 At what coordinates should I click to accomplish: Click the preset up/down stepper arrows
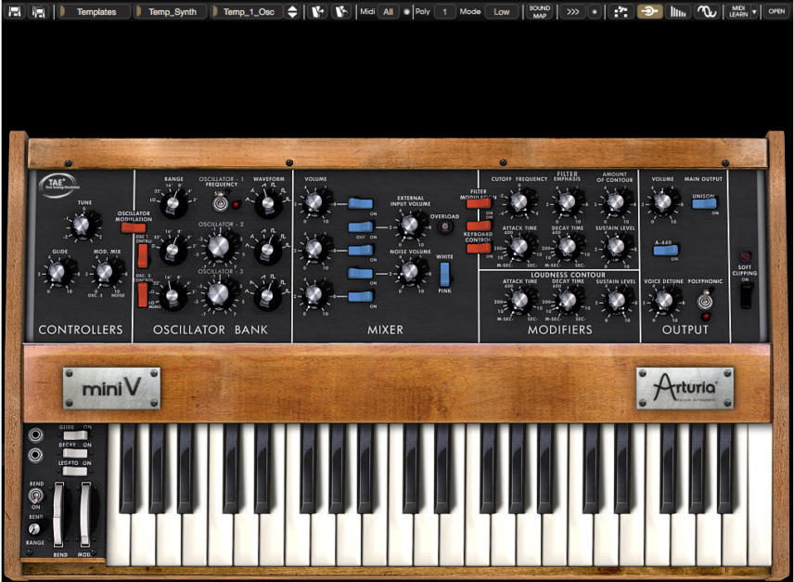(292, 12)
